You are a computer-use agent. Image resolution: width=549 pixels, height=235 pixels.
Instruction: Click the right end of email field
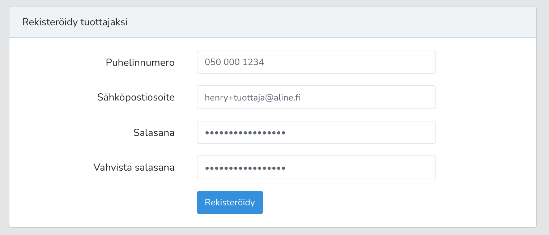(x=427, y=97)
